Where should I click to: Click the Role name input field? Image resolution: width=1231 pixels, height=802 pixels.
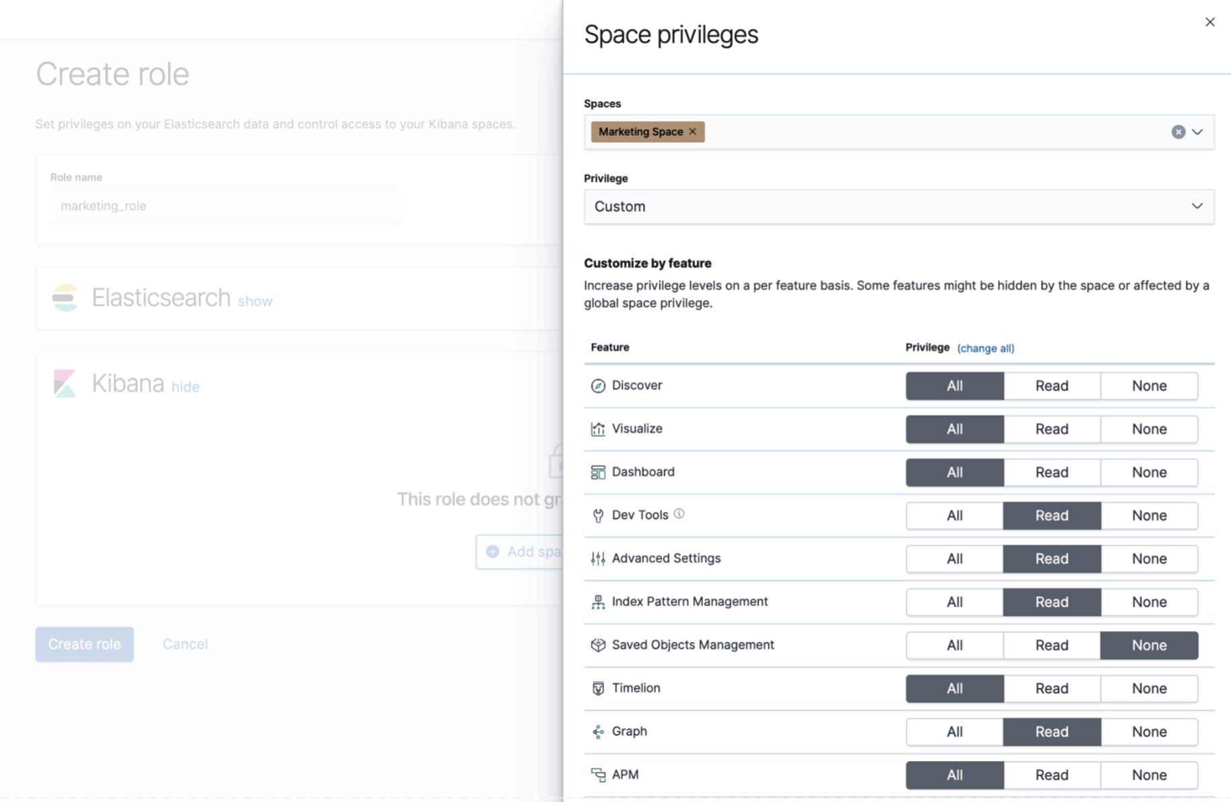coord(226,205)
